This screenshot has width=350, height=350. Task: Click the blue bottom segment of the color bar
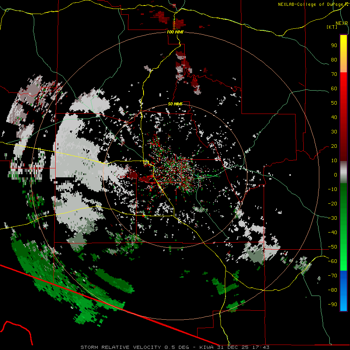tap(343, 291)
